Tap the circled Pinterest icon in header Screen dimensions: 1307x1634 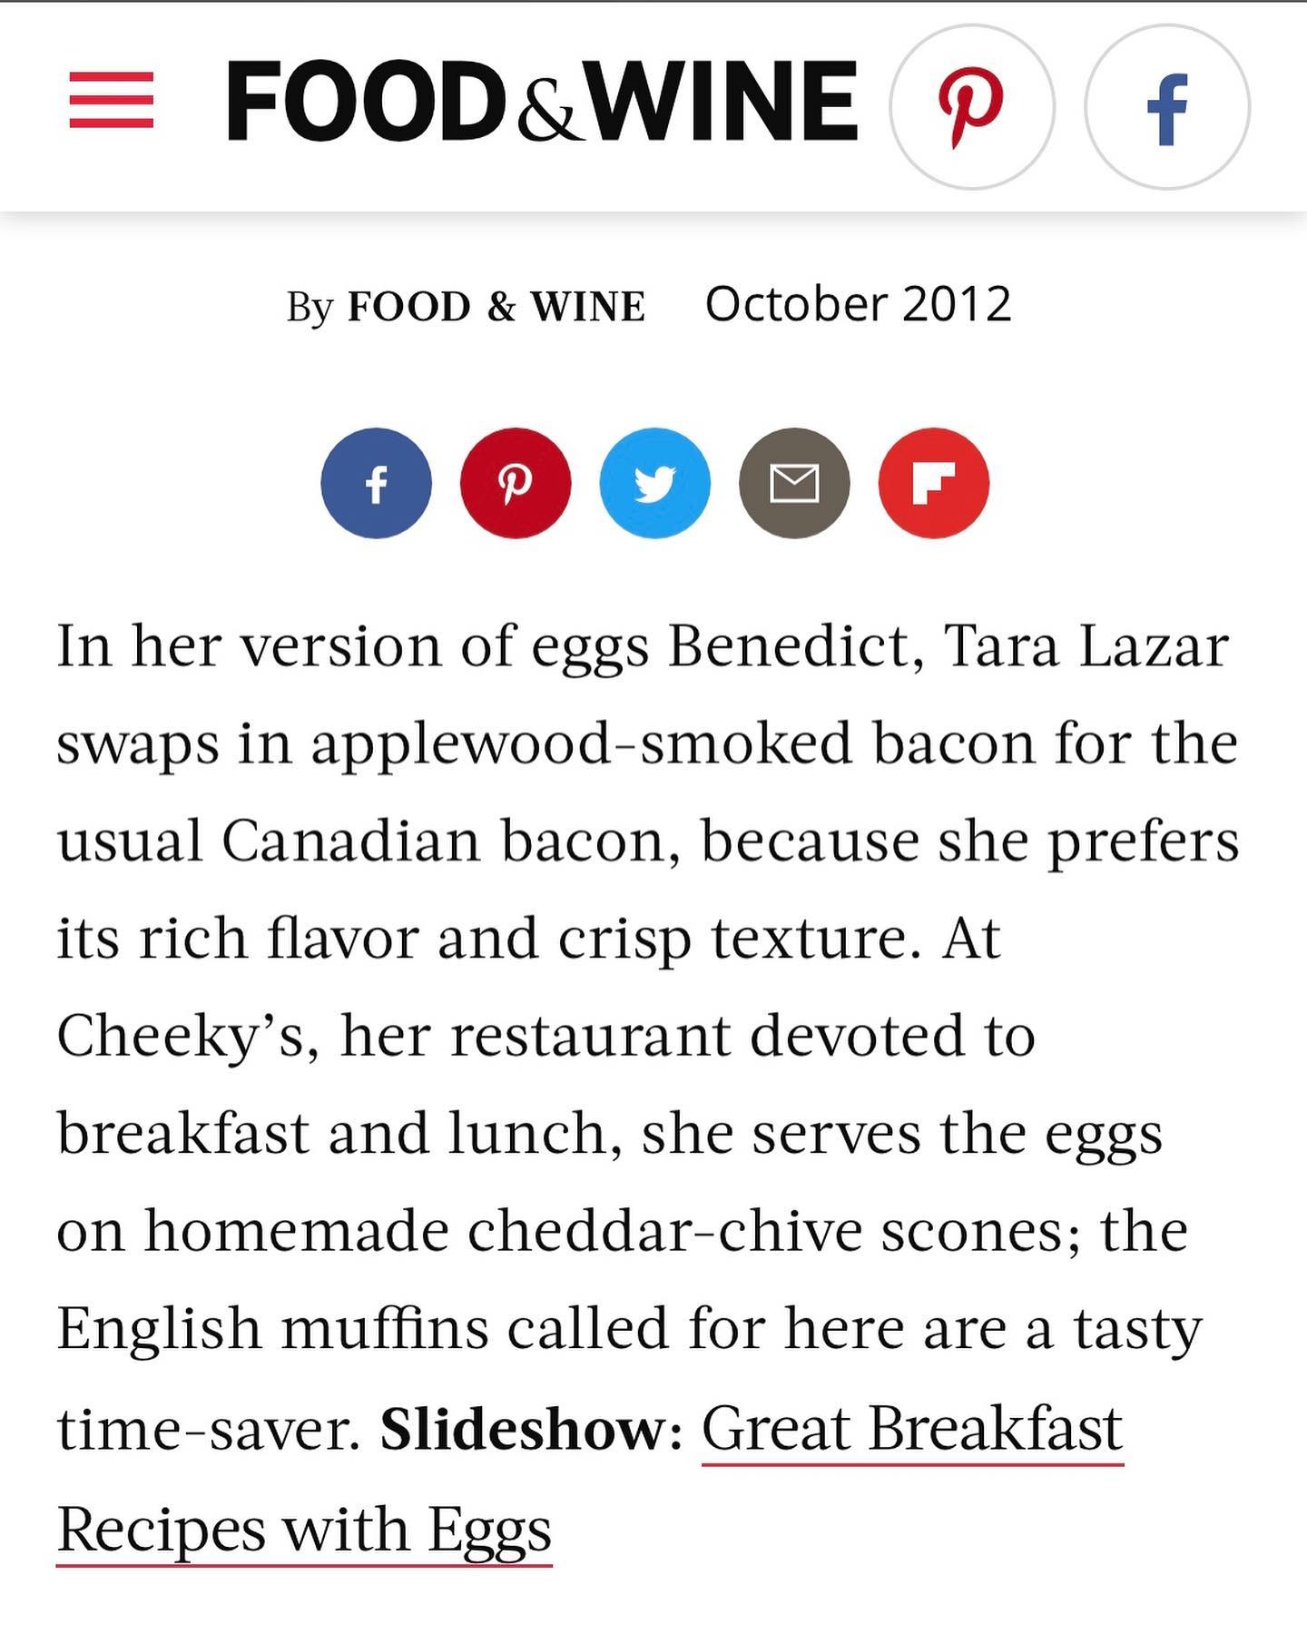972,107
